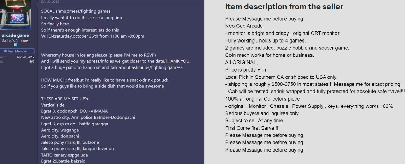
Task: Click the 'Neo Geo Arcade' line
Action: pyautogui.click(x=245, y=26)
